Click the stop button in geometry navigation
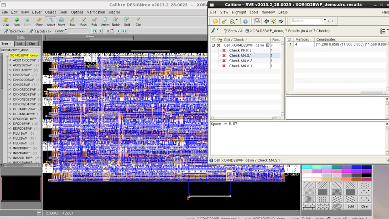Viewport: 389px width, 219px height. pos(108,31)
